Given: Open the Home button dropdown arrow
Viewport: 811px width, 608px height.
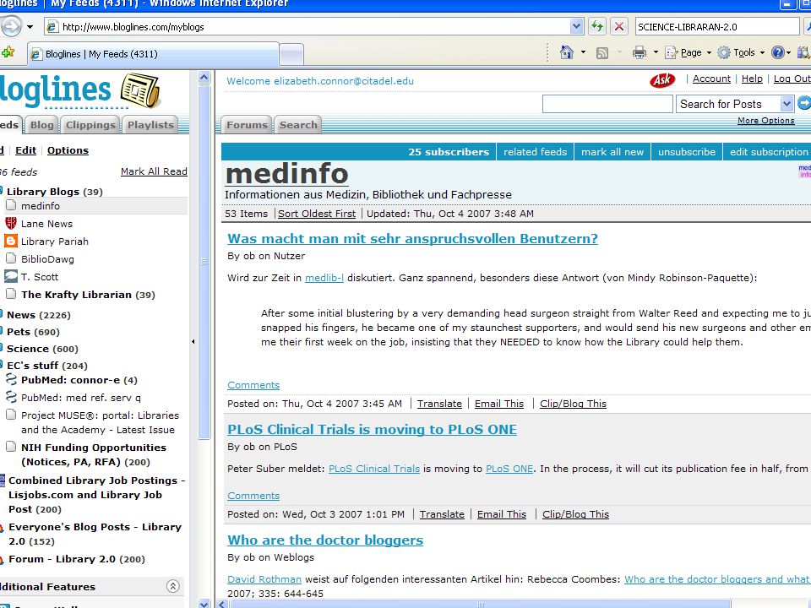Looking at the screenshot, I should point(583,52).
